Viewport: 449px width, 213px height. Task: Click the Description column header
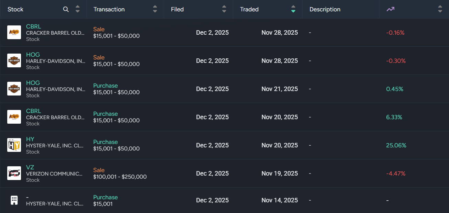325,9
